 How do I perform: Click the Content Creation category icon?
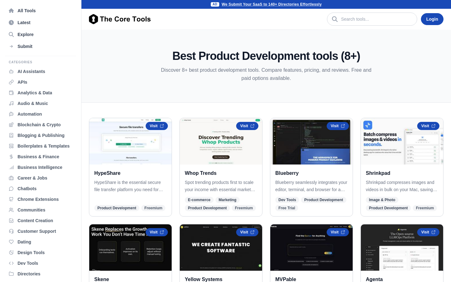[x=11, y=221]
